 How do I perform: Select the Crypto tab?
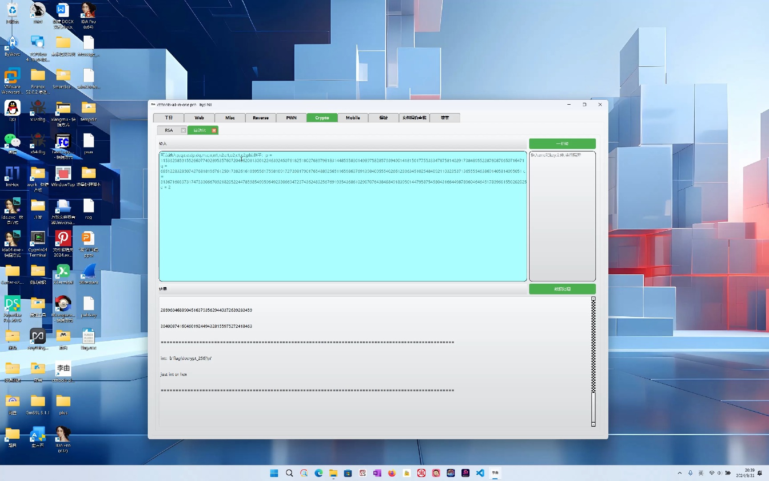pyautogui.click(x=322, y=118)
